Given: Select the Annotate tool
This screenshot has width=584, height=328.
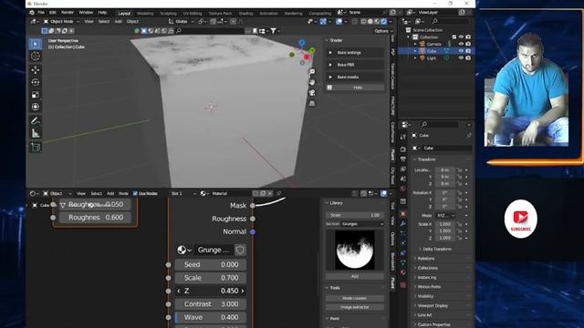Looking at the screenshot, I should [x=36, y=120].
